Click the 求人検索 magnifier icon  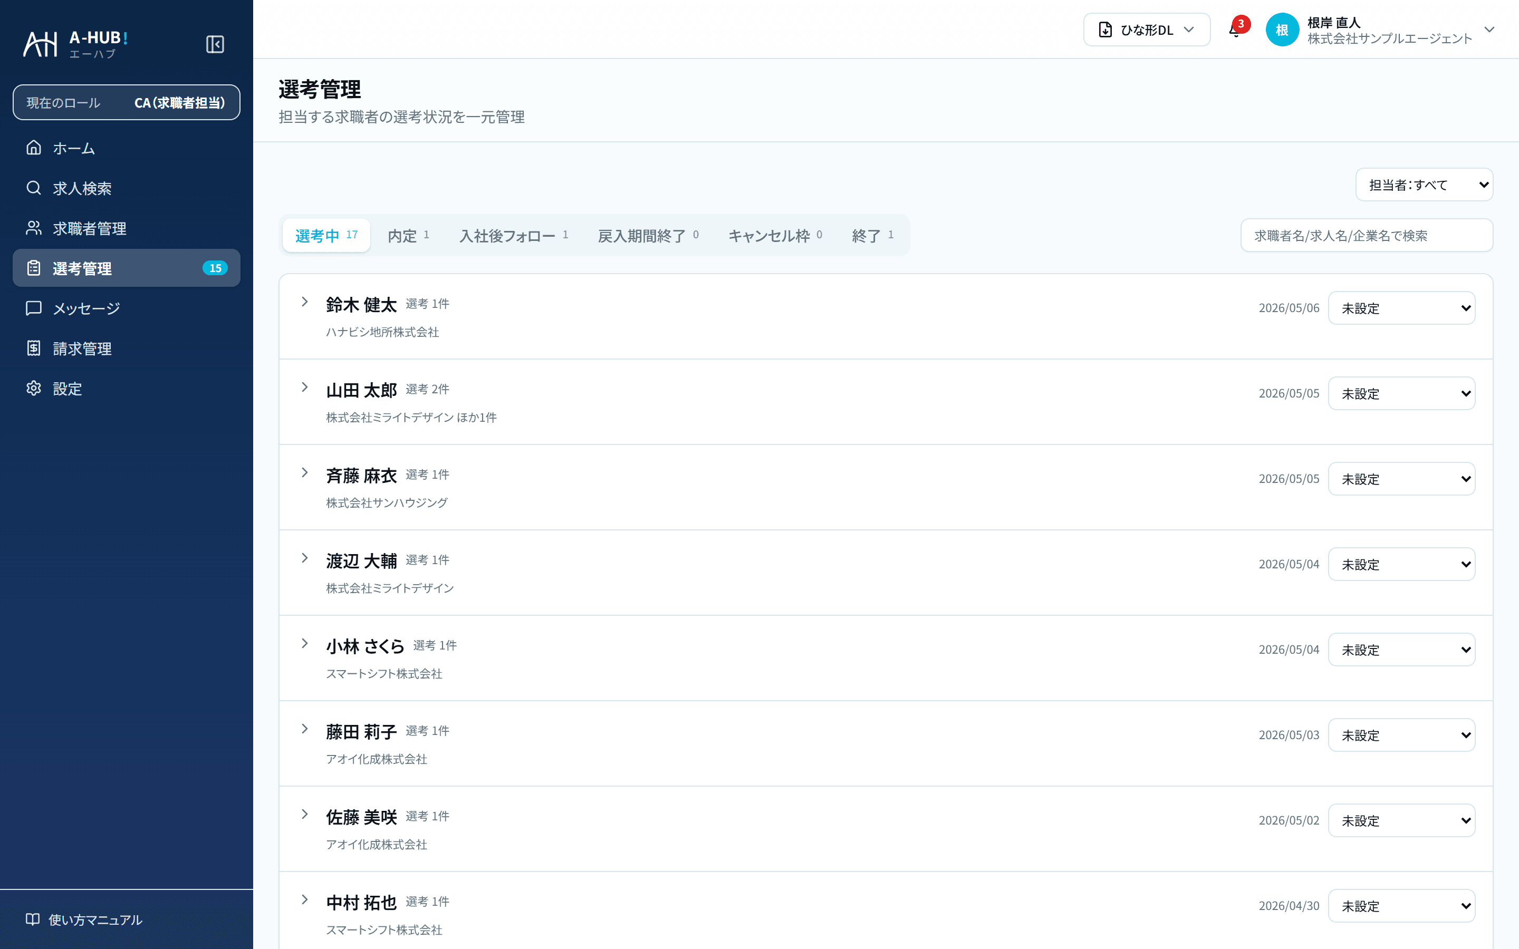[34, 188]
